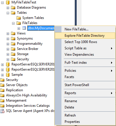Click View Dependencies menu entry
The width and height of the screenshot is (116, 126).
click(x=85, y=55)
